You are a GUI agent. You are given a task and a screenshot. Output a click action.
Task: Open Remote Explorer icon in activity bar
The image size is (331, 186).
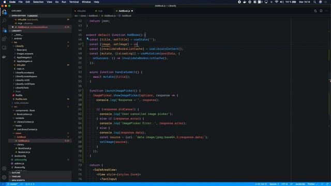point(4,48)
